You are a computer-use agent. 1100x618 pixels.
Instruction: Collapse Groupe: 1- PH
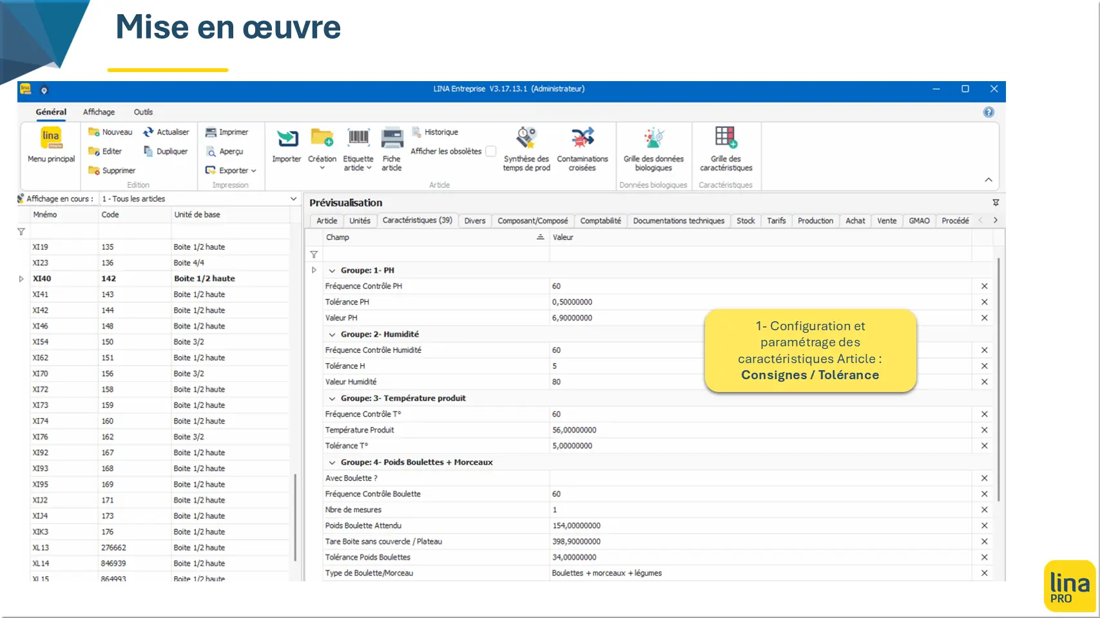pos(333,270)
